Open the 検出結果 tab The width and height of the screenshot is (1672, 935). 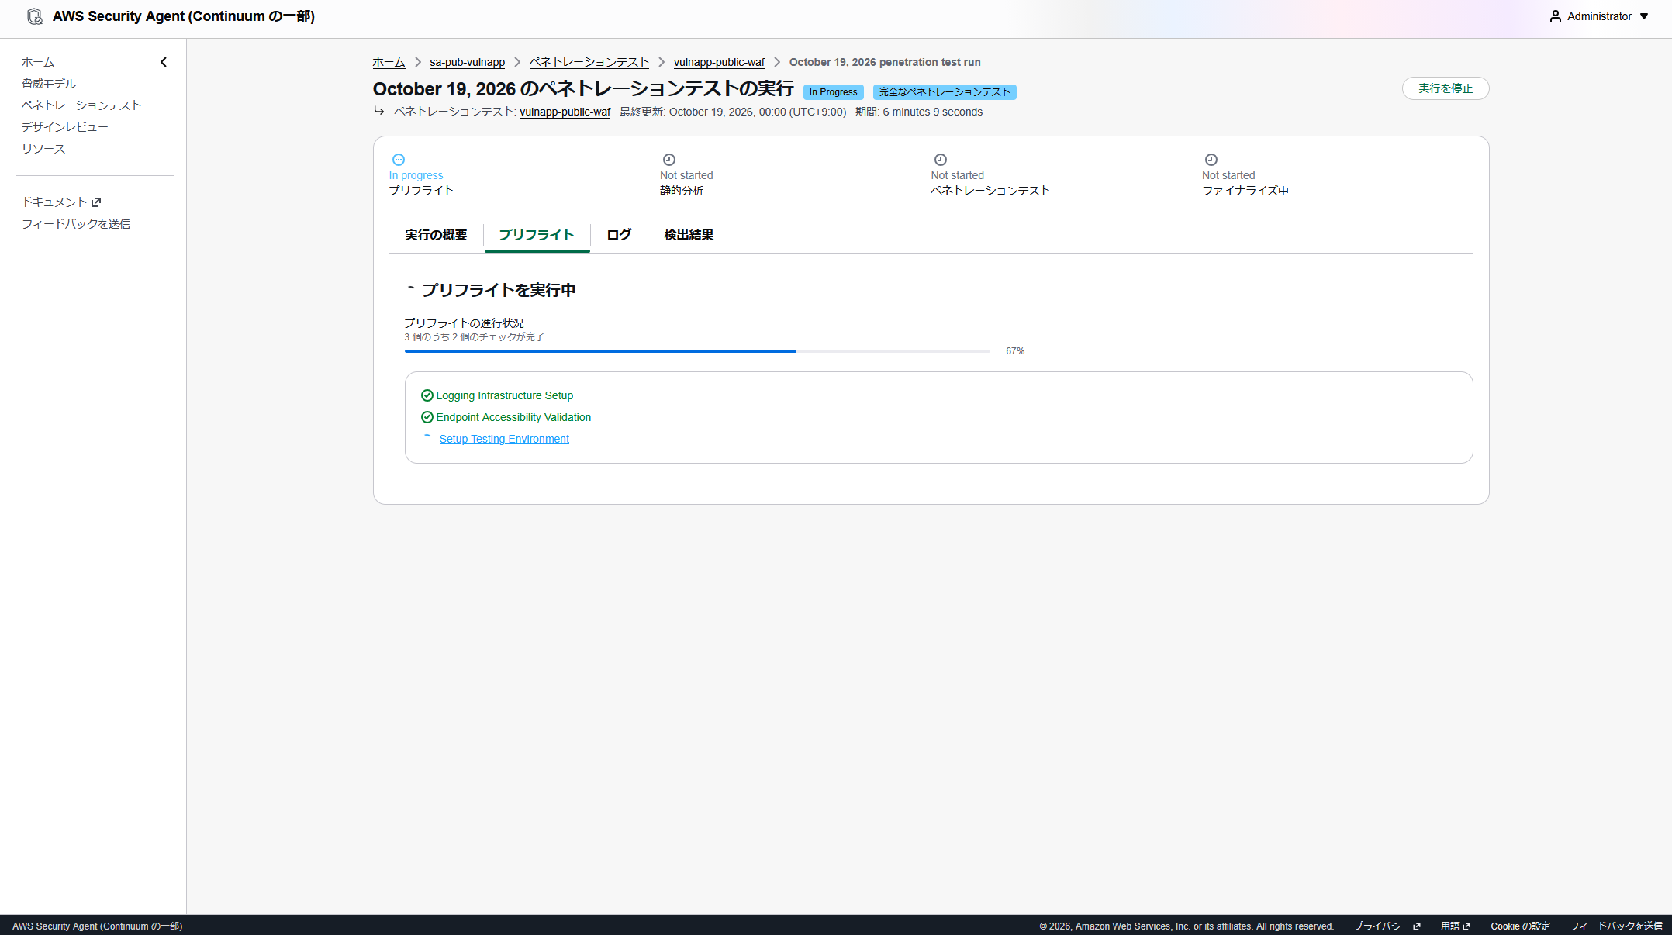[x=689, y=235]
